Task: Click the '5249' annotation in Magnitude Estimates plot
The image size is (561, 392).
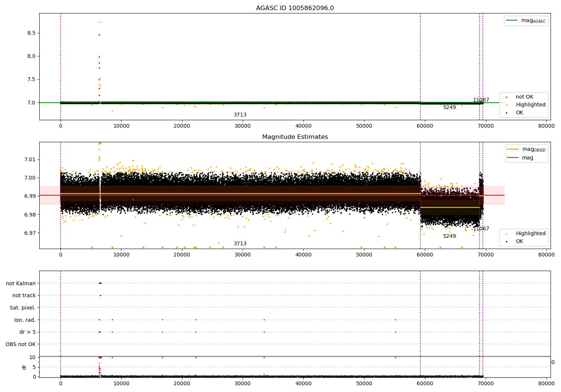Action: pos(450,236)
